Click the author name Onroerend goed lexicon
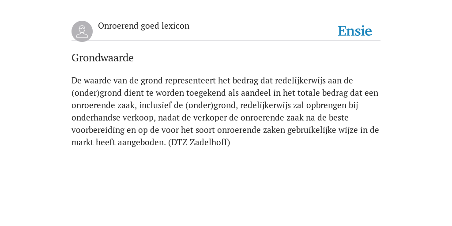The width and height of the screenshot is (452, 226). 143,26
